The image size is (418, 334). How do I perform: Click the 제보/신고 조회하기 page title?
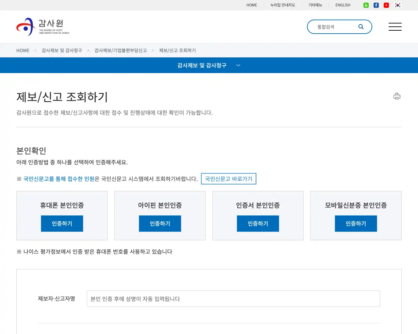pyautogui.click(x=62, y=97)
